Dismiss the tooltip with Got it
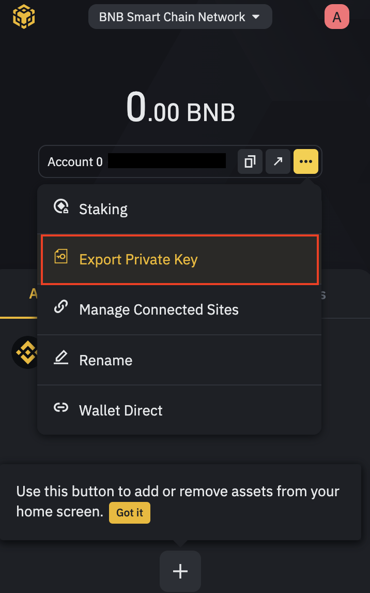The width and height of the screenshot is (370, 593). click(x=129, y=512)
